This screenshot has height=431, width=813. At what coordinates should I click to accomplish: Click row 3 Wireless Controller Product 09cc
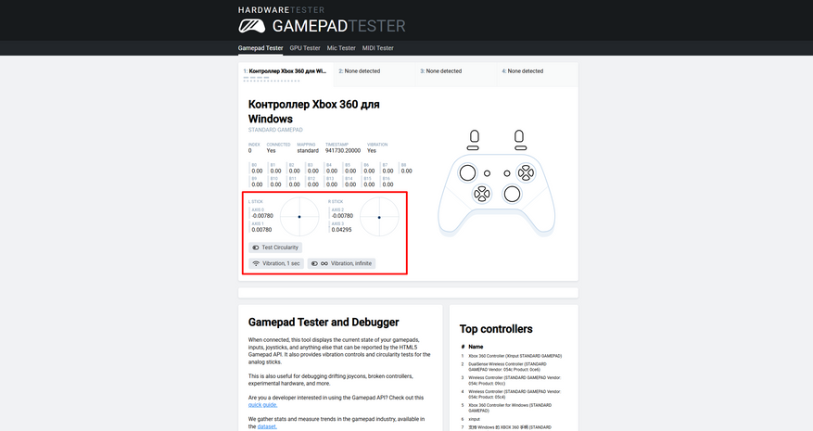click(514, 380)
